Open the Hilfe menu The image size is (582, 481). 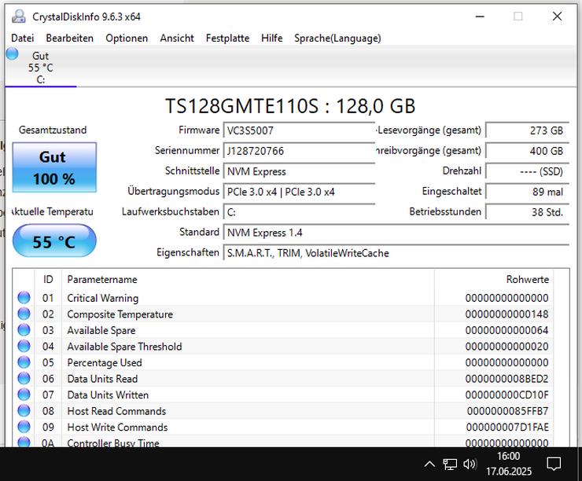271,38
